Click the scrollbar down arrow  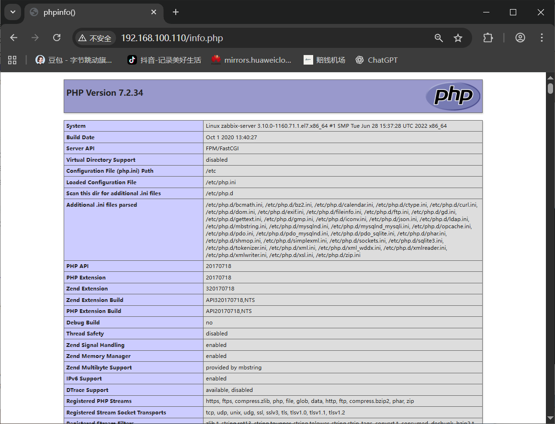(x=550, y=418)
